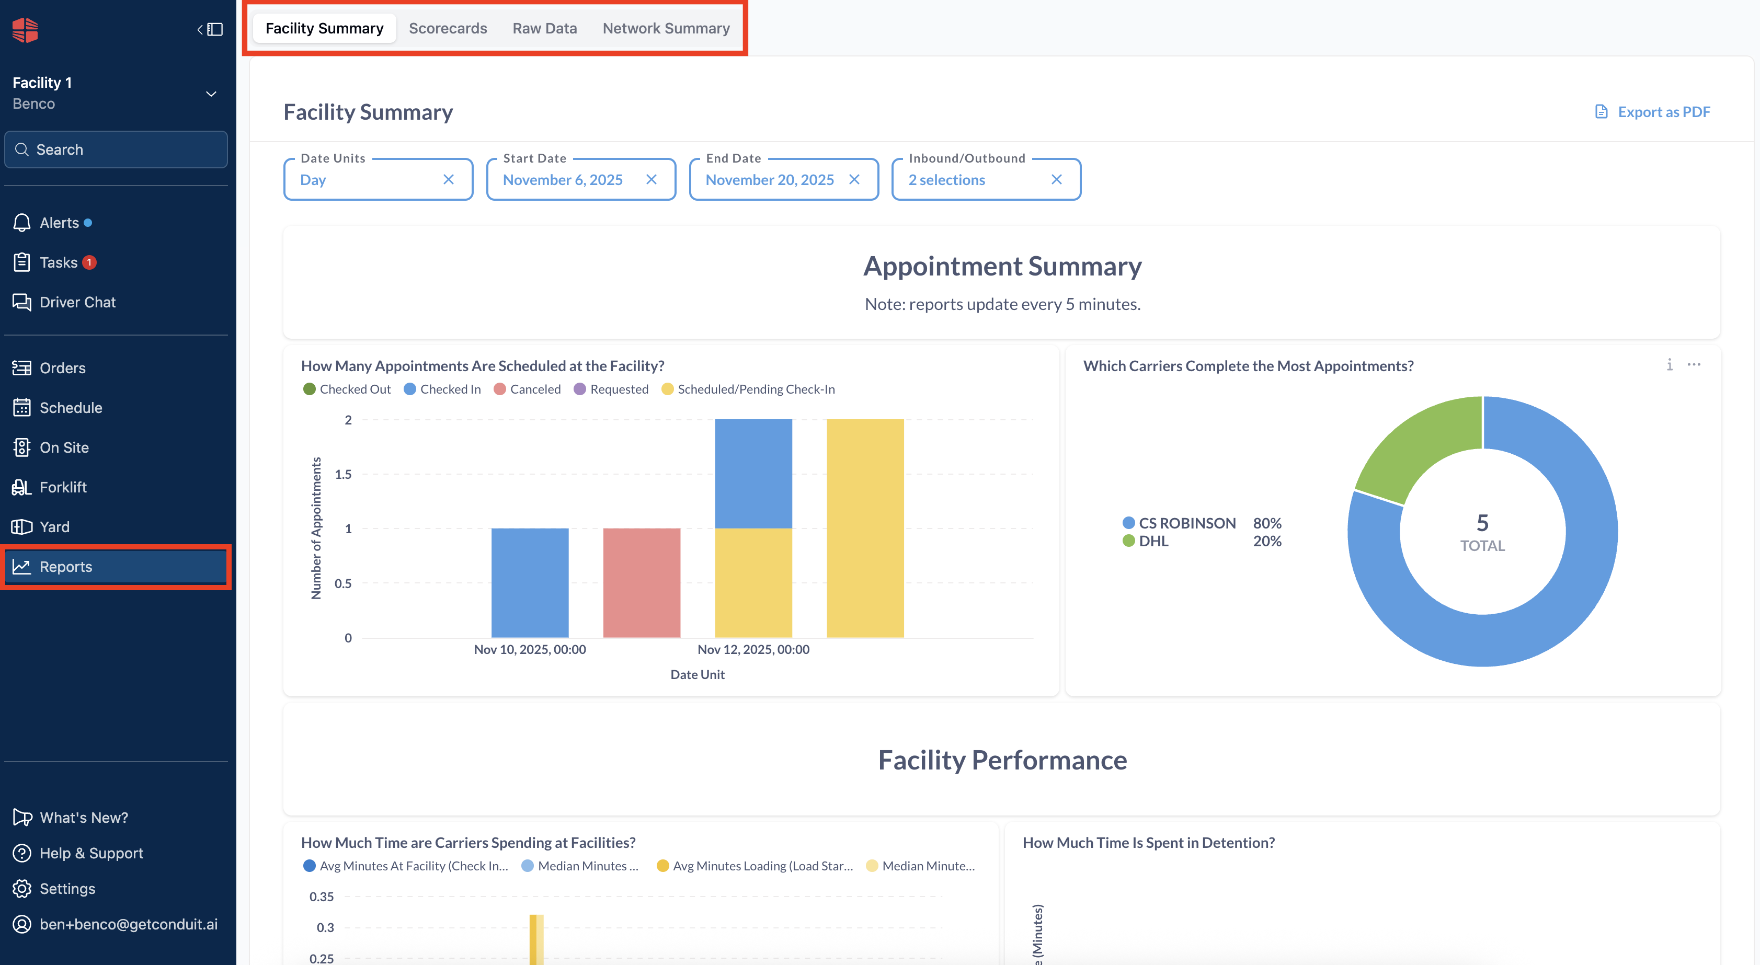
Task: Click the Help & Support question icon
Action: (22, 853)
